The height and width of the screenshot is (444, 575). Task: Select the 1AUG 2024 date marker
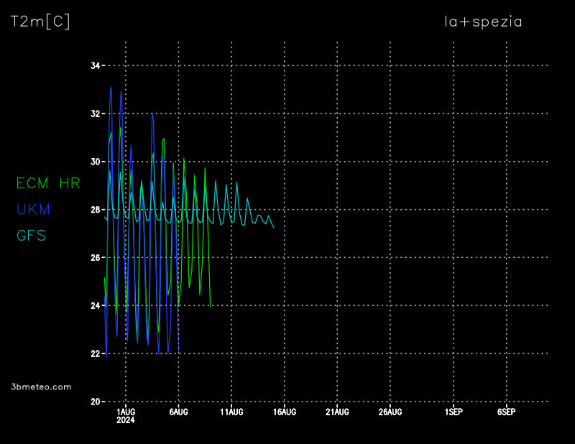pyautogui.click(x=126, y=415)
